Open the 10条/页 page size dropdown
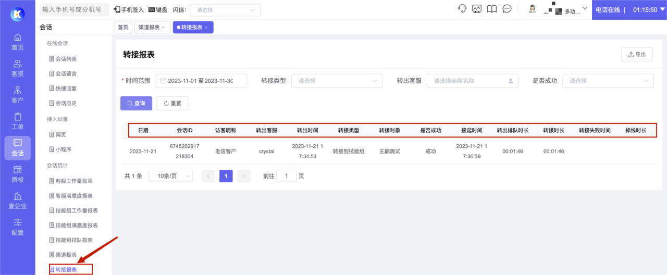This screenshot has width=667, height=275. pos(171,176)
